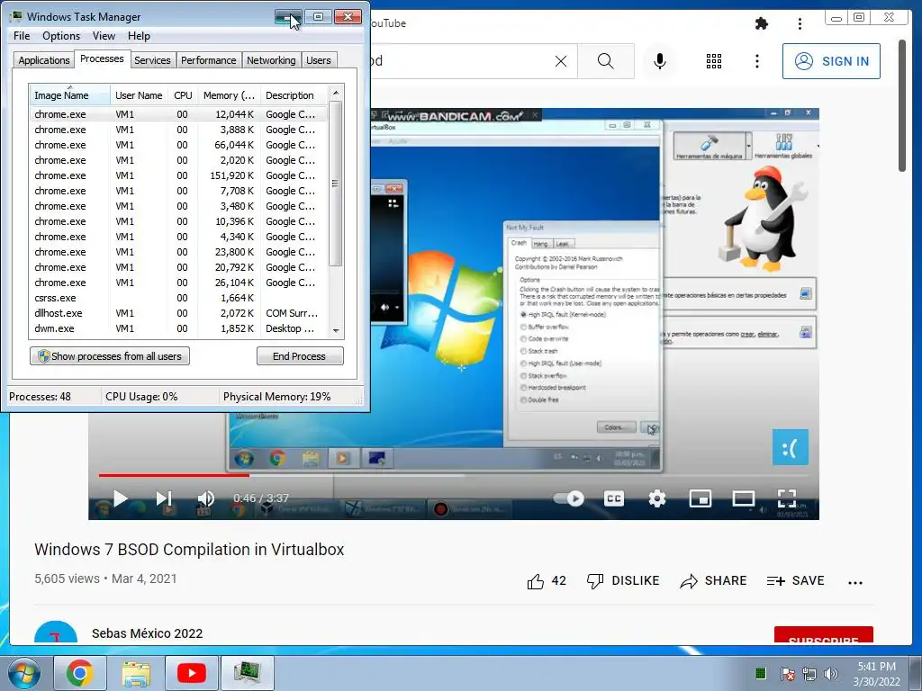922x691 pixels.
Task: Open Task Manager View menu
Action: click(104, 36)
